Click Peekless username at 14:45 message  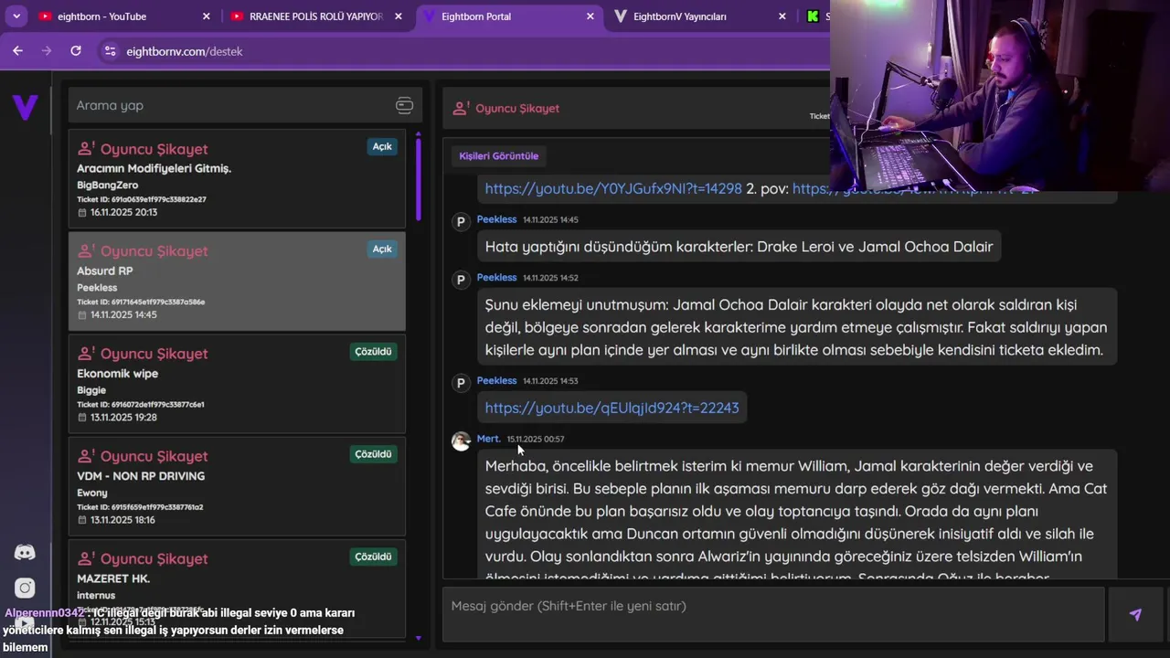pyautogui.click(x=496, y=219)
